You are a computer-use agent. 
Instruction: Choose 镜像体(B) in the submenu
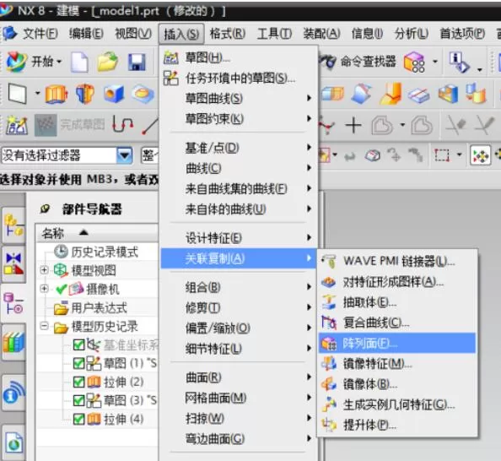click(397, 384)
